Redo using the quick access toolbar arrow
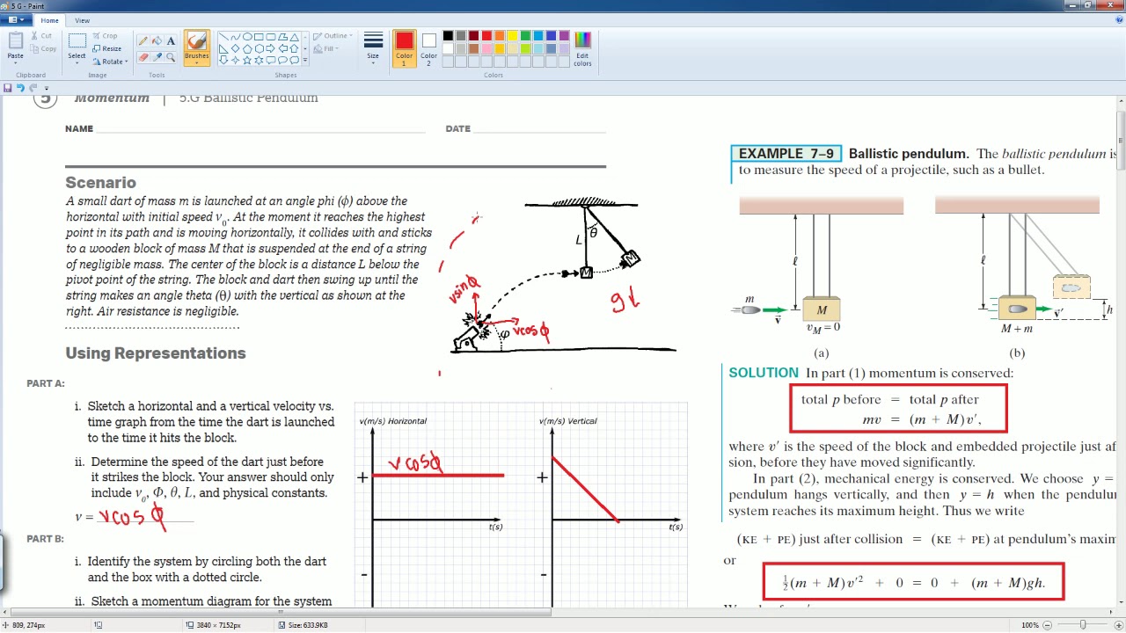 [x=33, y=88]
